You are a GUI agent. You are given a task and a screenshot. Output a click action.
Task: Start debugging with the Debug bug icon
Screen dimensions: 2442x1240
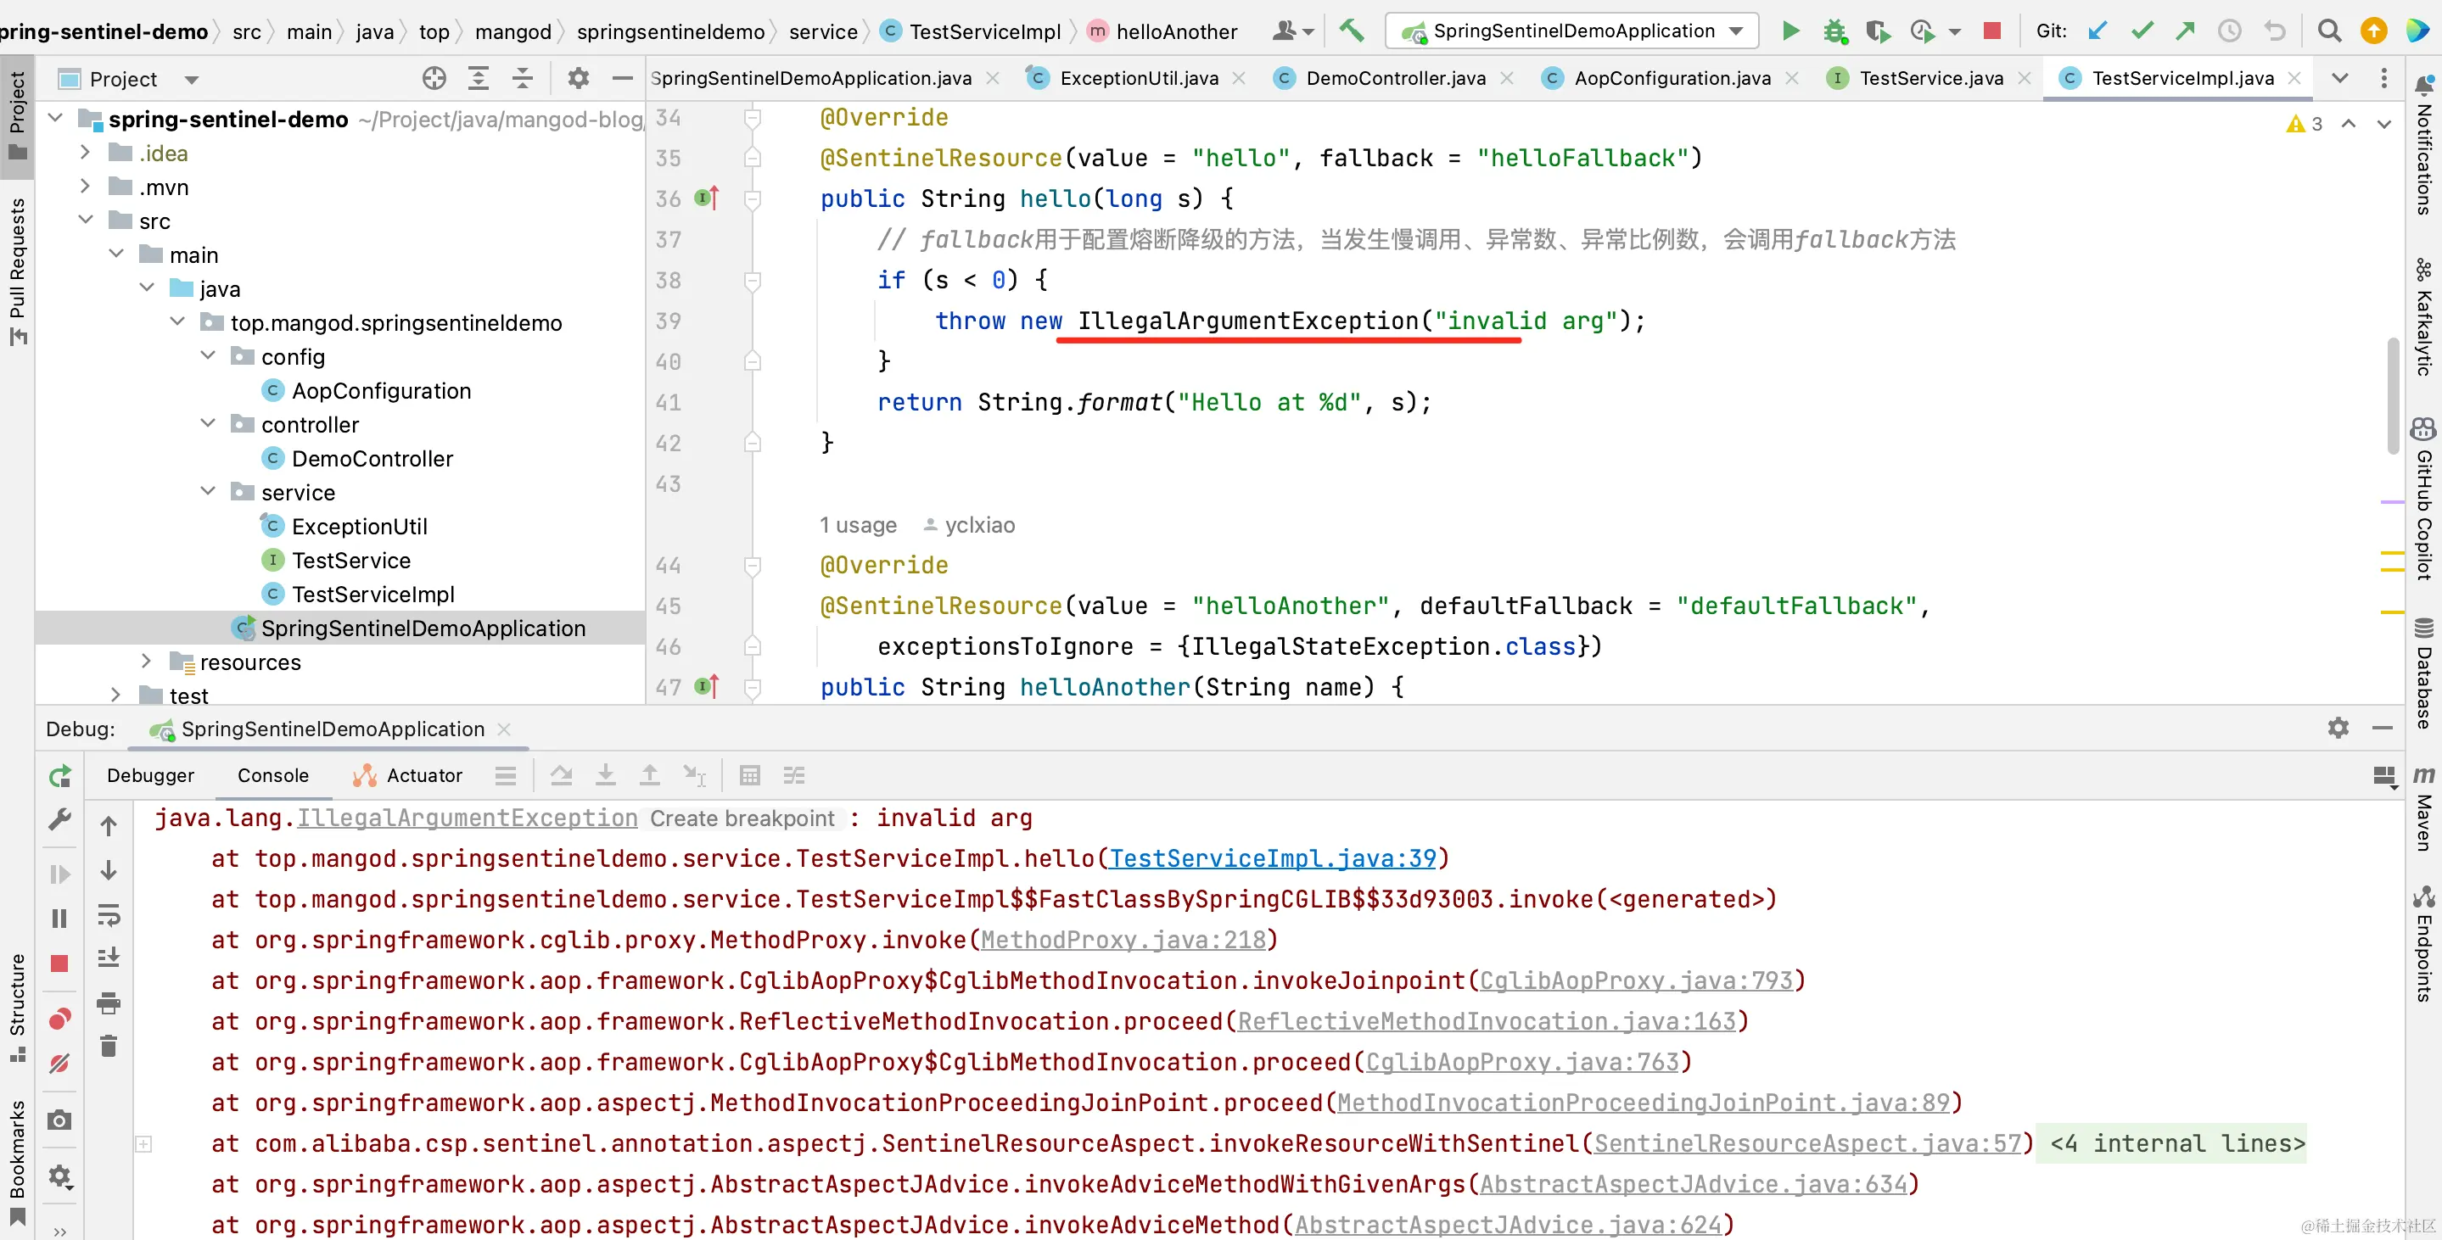tap(1834, 31)
